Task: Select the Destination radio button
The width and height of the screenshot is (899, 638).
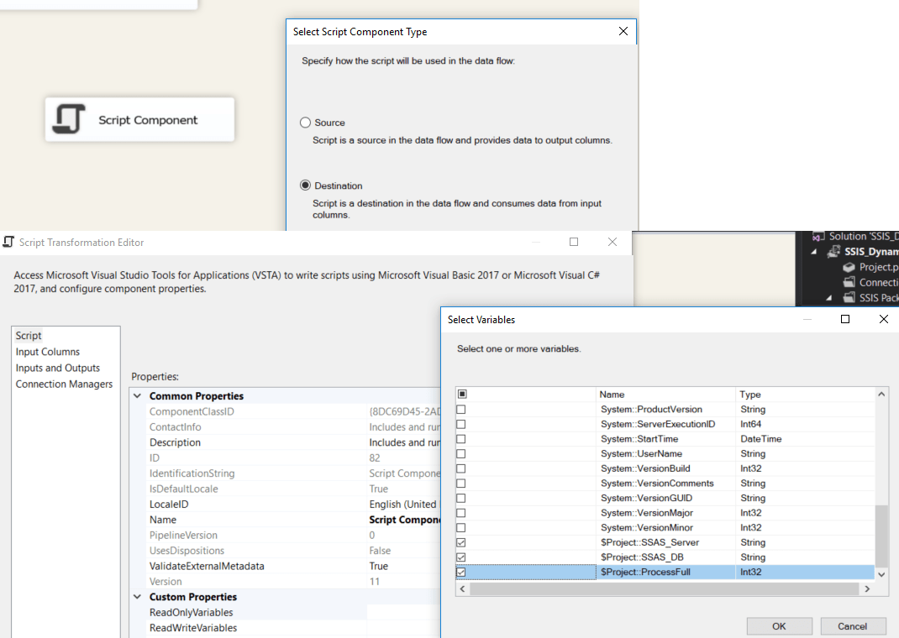Action: point(306,186)
